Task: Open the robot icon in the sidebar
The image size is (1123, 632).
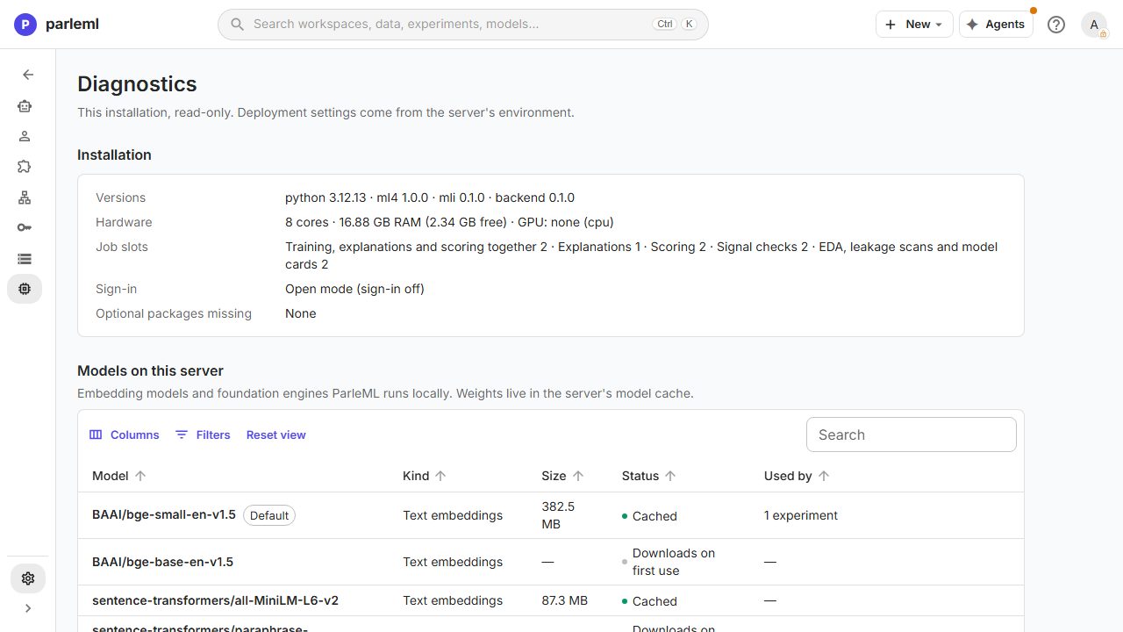Action: [x=25, y=106]
